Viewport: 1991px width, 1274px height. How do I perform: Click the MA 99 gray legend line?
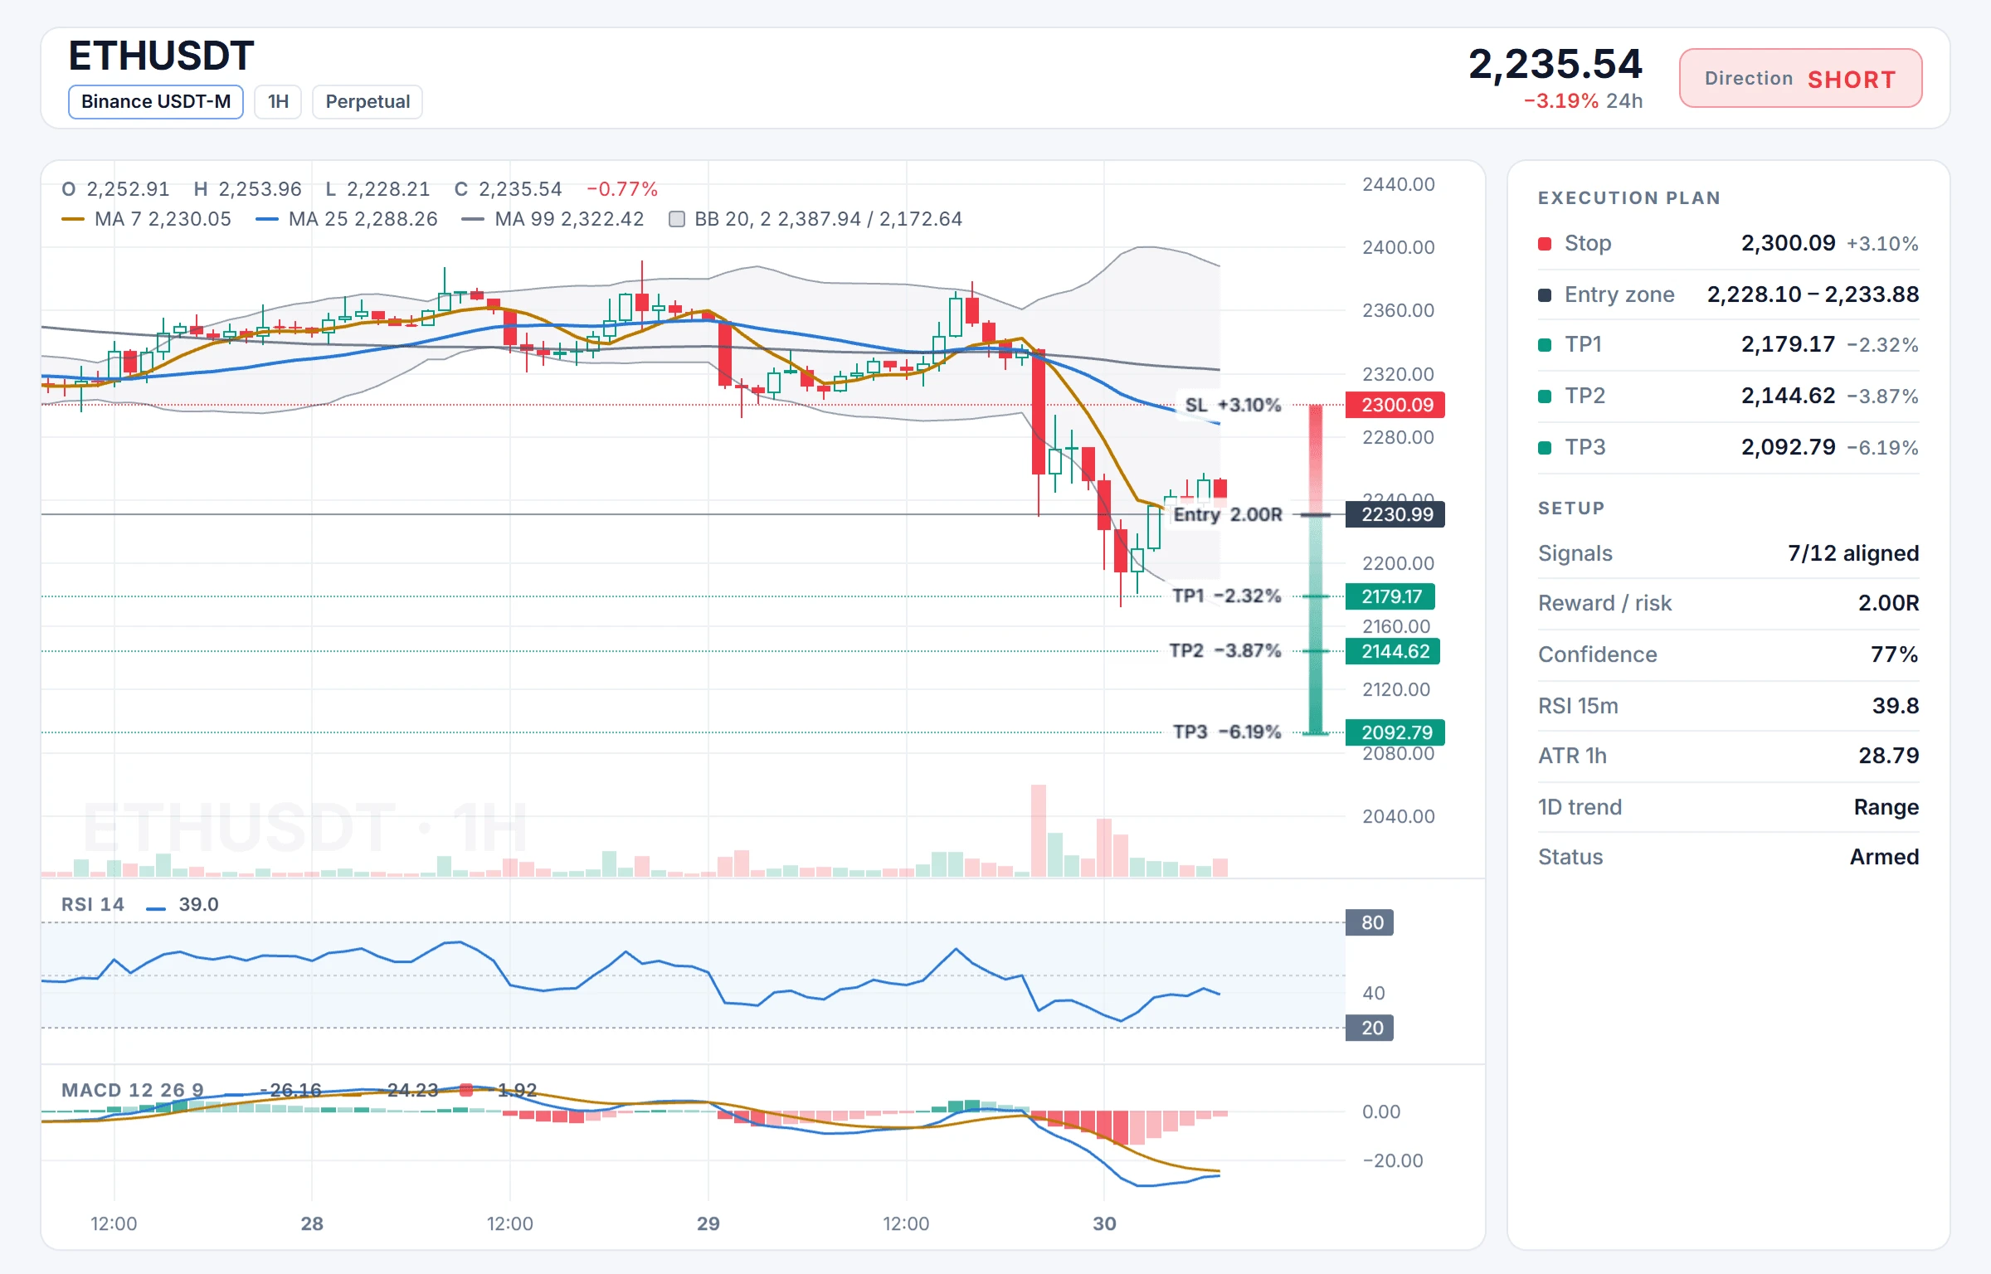click(x=473, y=219)
